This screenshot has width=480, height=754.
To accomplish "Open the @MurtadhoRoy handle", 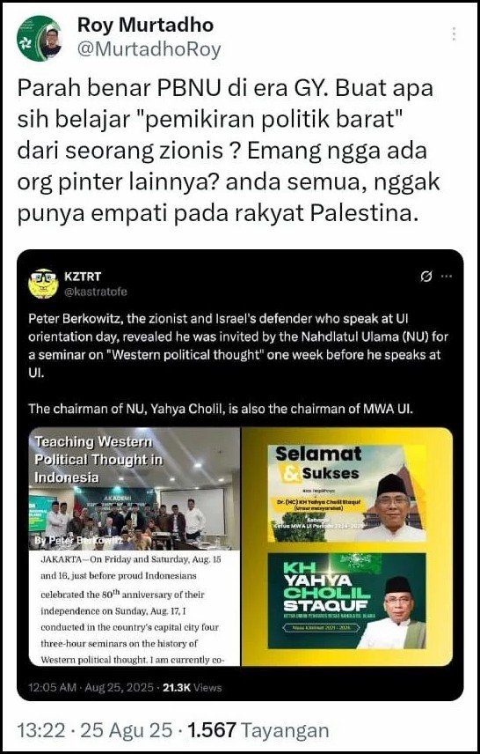I will point(149,50).
